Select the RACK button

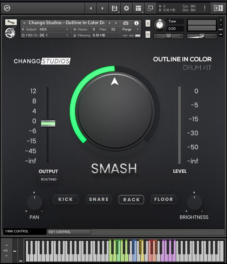(131, 199)
